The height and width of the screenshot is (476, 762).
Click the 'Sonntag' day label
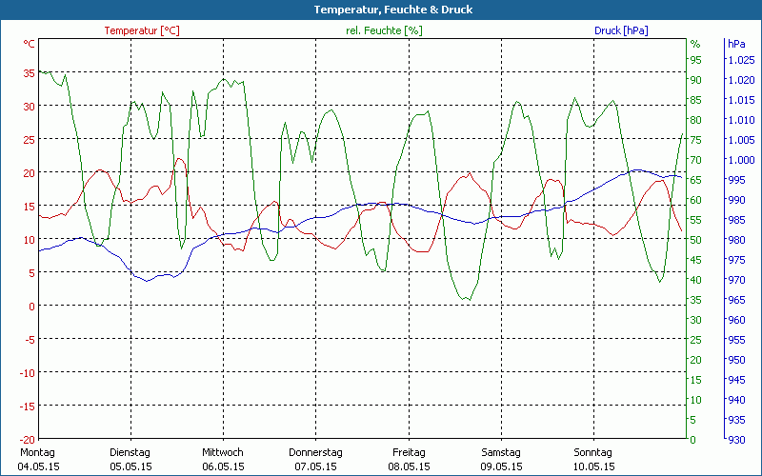point(592,452)
